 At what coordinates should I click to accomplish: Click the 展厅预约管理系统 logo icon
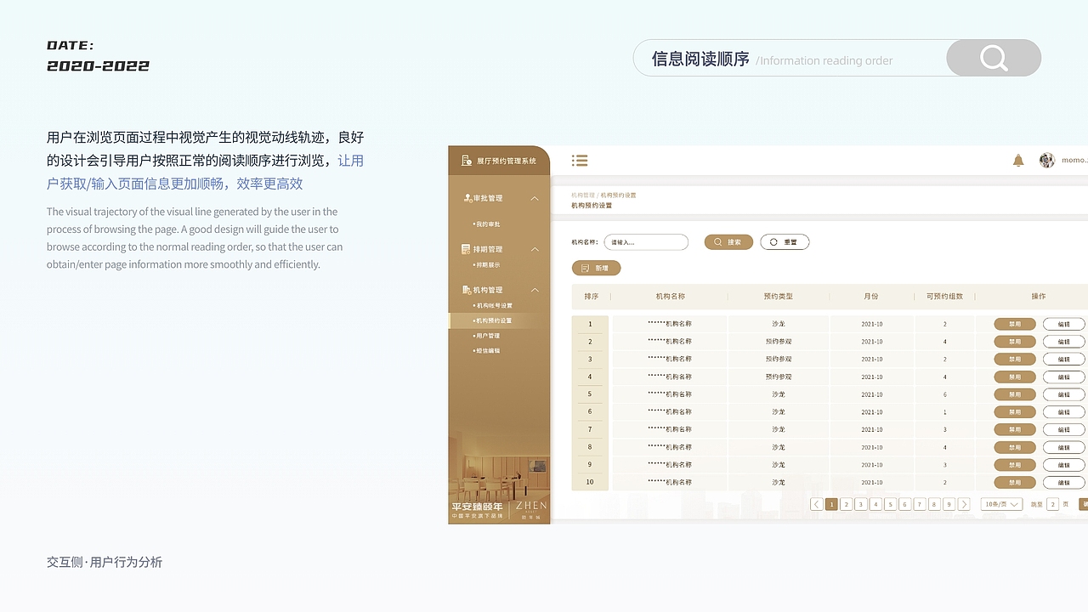point(466,161)
